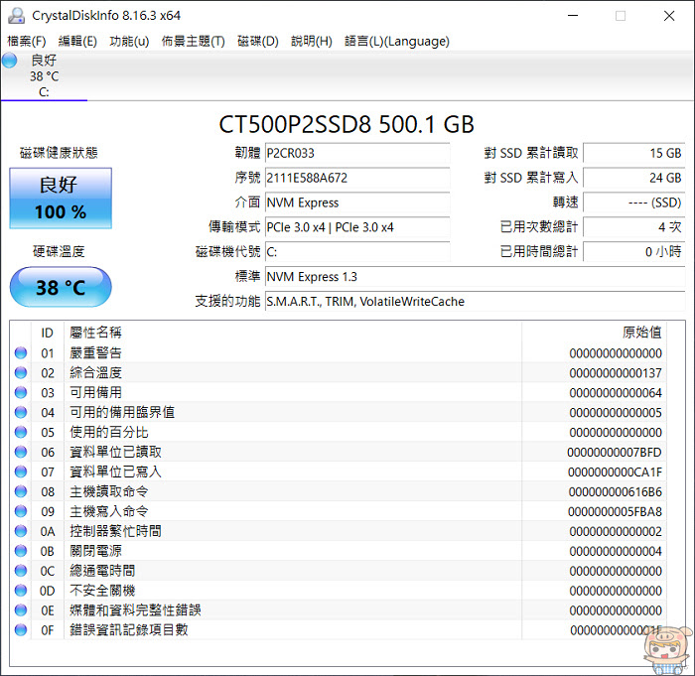Image resolution: width=695 pixels, height=676 pixels.
Task: Click the power on hours value 0 小時
Action: point(634,252)
